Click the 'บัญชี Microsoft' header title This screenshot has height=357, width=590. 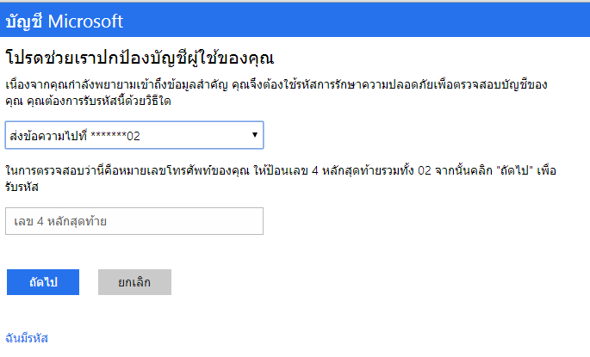tap(65, 21)
